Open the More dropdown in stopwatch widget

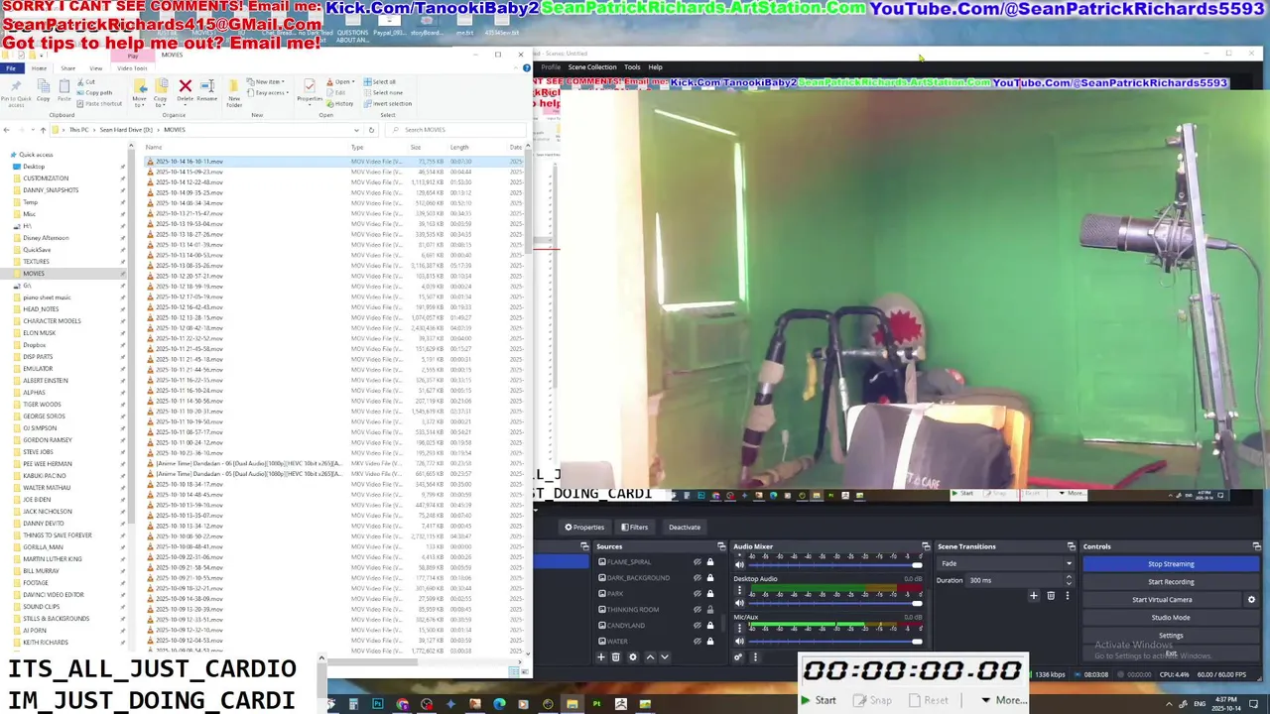1005,700
